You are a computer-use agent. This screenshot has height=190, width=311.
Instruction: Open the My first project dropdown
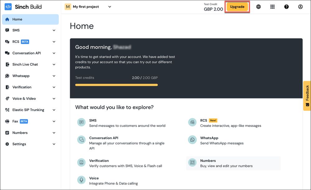(x=88, y=7)
